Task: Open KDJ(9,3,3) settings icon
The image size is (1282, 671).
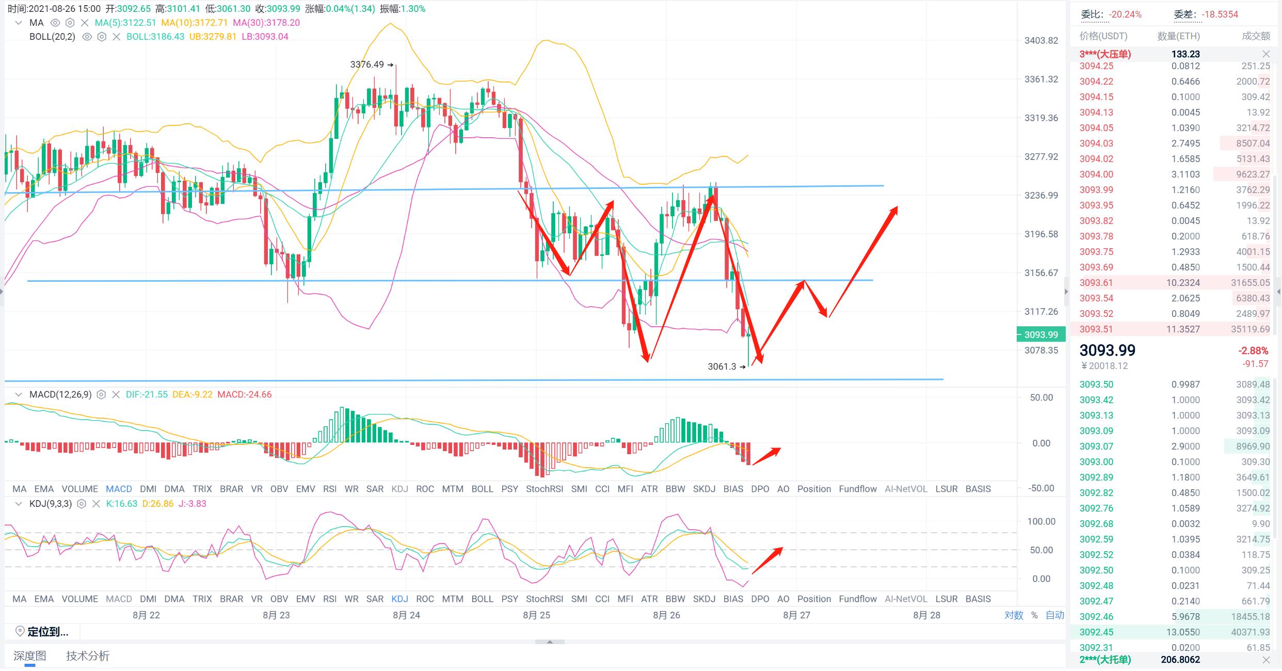Action: pos(81,503)
